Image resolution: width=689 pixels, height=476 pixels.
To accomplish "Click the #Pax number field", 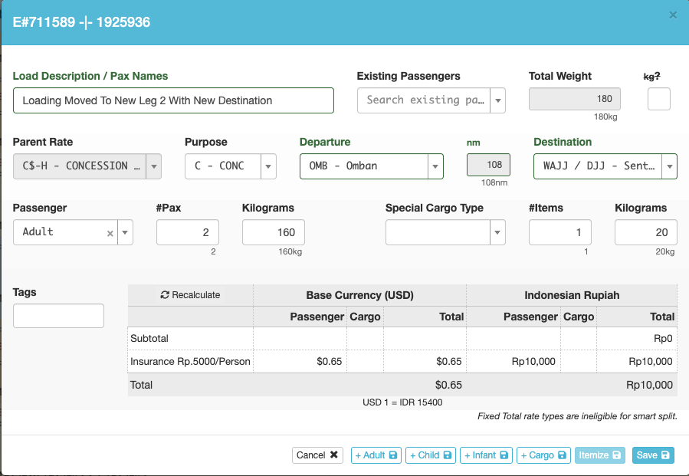I will pos(187,232).
